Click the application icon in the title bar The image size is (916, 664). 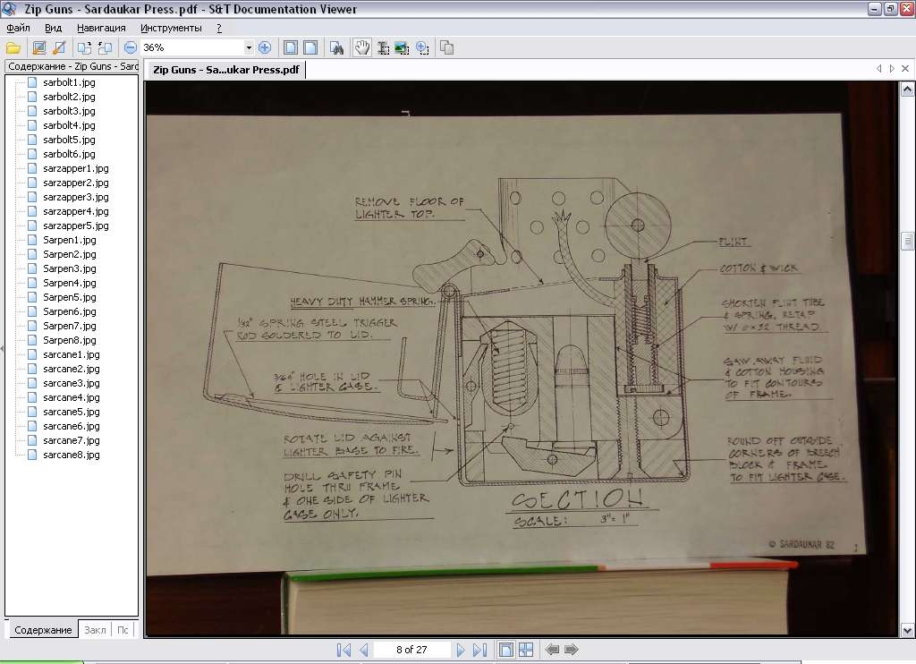pyautogui.click(x=9, y=9)
